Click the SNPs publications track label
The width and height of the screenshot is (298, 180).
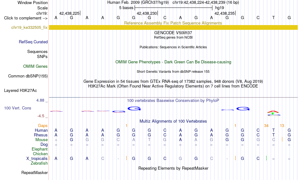pyautogui.click(x=42, y=56)
